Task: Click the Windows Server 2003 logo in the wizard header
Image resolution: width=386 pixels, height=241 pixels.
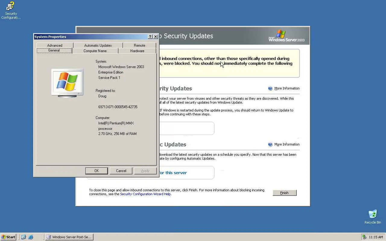Action: [x=286, y=36]
